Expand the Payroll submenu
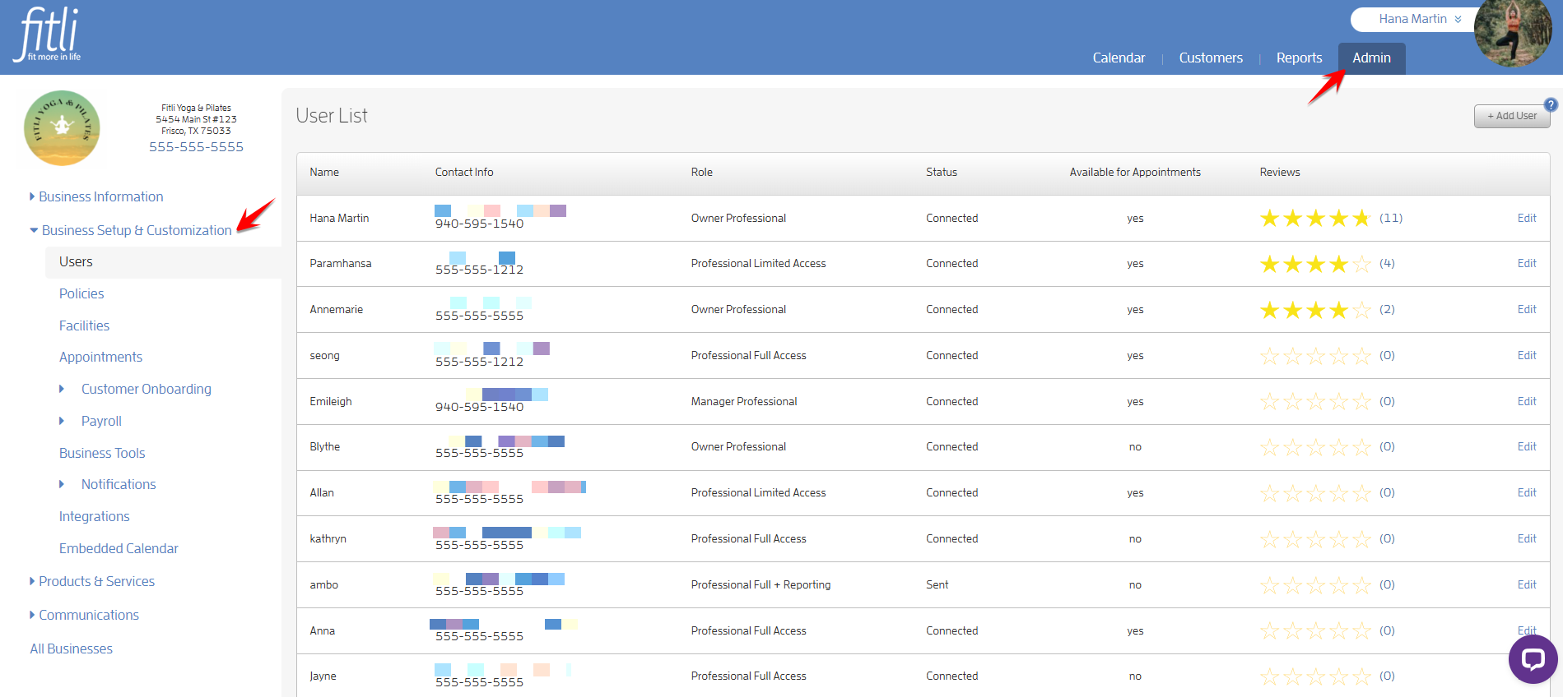 coord(91,421)
